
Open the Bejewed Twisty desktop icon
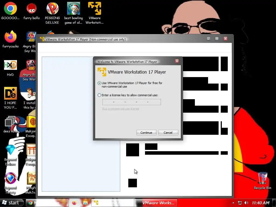[11, 183]
